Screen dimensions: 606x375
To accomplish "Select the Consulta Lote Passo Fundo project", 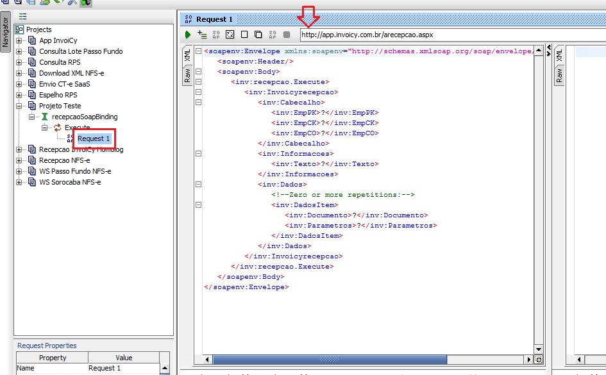I will point(80,52).
